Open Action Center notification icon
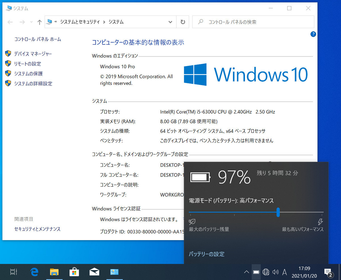Image resolution: width=341 pixels, height=280 pixels. point(328,273)
